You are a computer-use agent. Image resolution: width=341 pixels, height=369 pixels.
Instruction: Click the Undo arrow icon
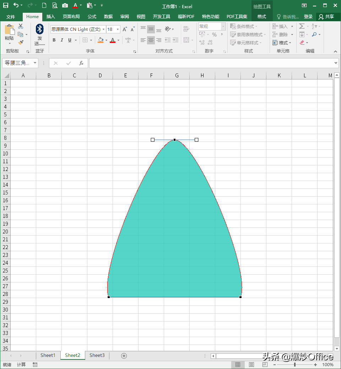[x=16, y=5]
